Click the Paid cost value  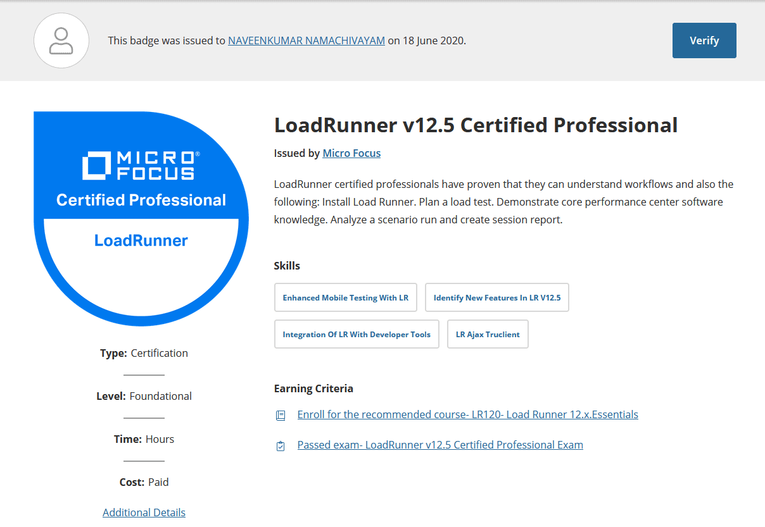coord(158,481)
